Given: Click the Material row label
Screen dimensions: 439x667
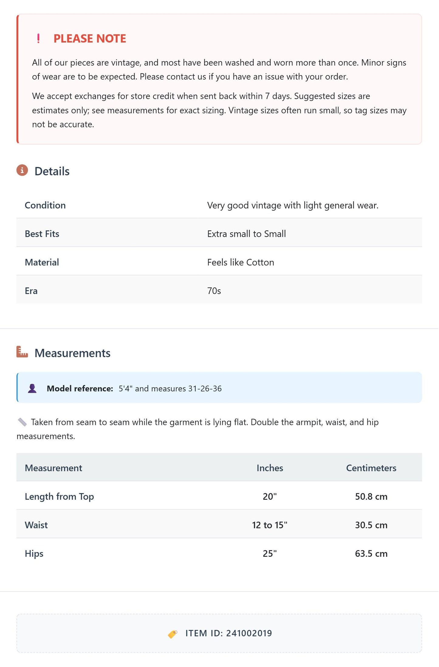Looking at the screenshot, I should pos(42,262).
